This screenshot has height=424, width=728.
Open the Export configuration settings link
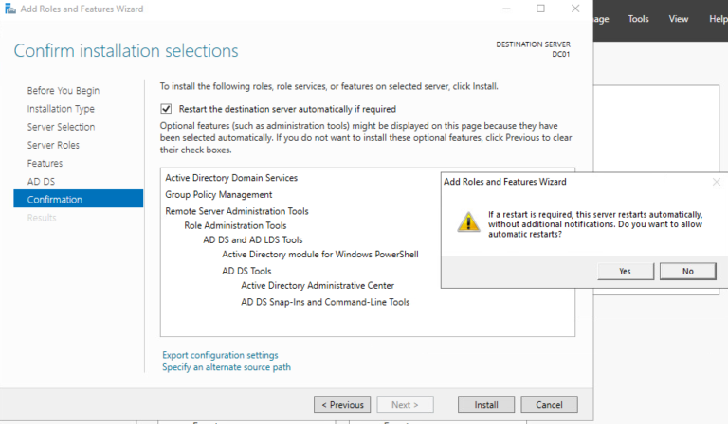coord(220,355)
